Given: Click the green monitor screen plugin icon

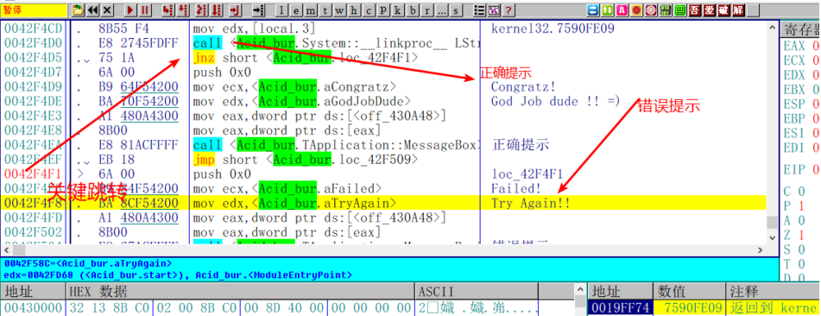Looking at the screenshot, I should (x=680, y=10).
